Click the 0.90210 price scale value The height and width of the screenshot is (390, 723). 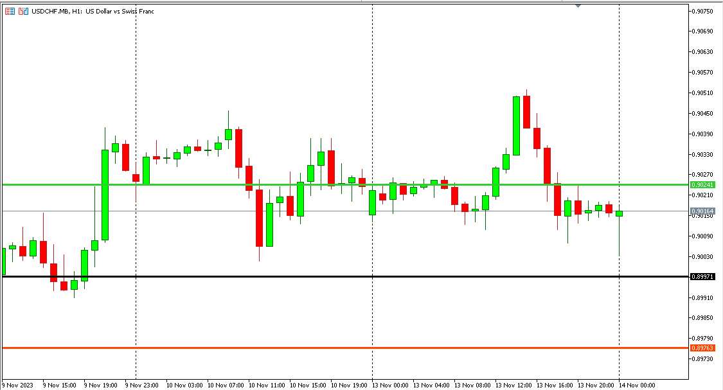click(x=702, y=195)
